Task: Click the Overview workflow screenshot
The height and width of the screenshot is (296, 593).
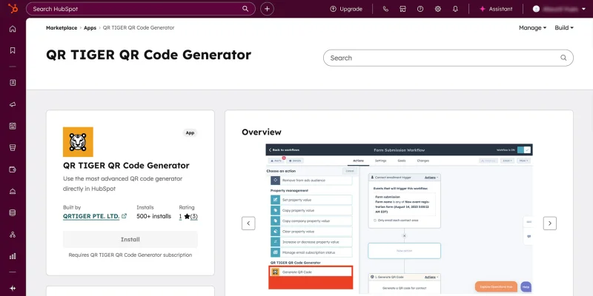Action: click(400, 219)
